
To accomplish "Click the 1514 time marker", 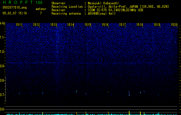I will click(x=71, y=25).
